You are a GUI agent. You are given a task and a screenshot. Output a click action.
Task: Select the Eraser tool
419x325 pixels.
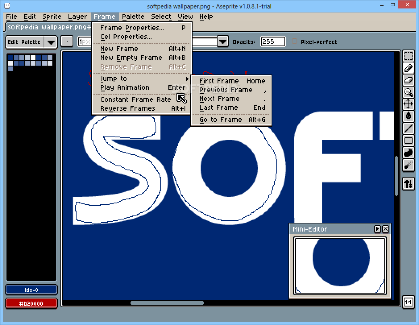point(408,80)
